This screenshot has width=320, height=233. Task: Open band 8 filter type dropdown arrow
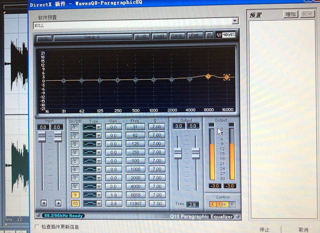(99, 187)
